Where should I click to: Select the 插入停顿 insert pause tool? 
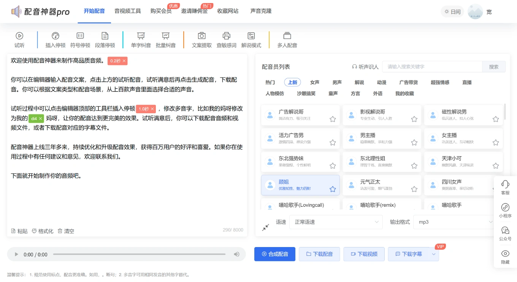(x=56, y=40)
